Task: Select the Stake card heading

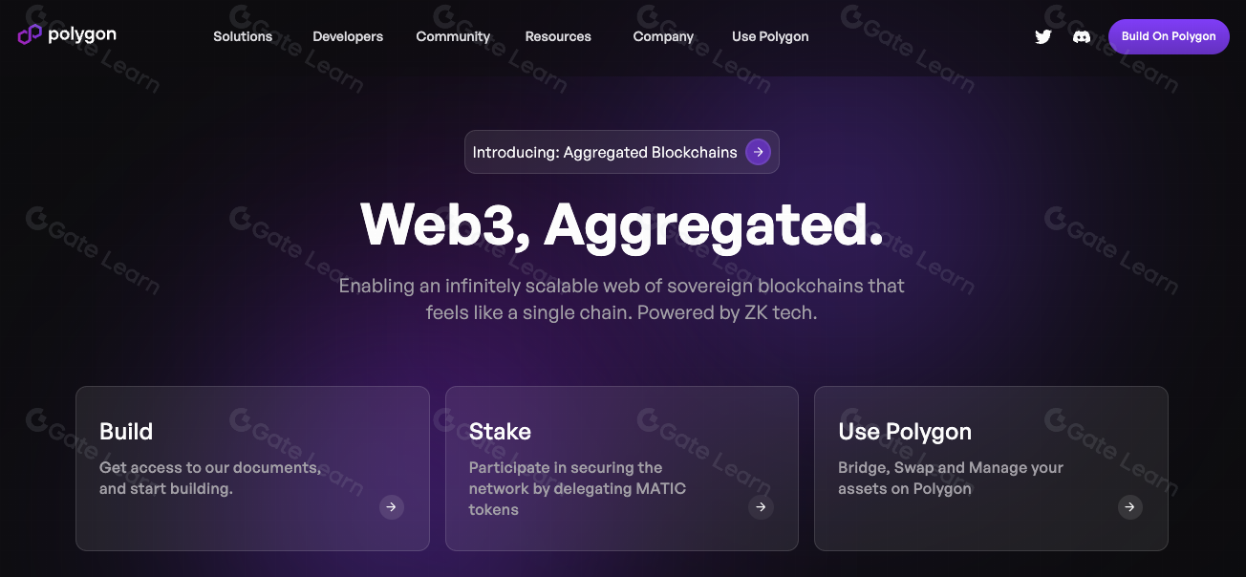Action: coord(500,432)
